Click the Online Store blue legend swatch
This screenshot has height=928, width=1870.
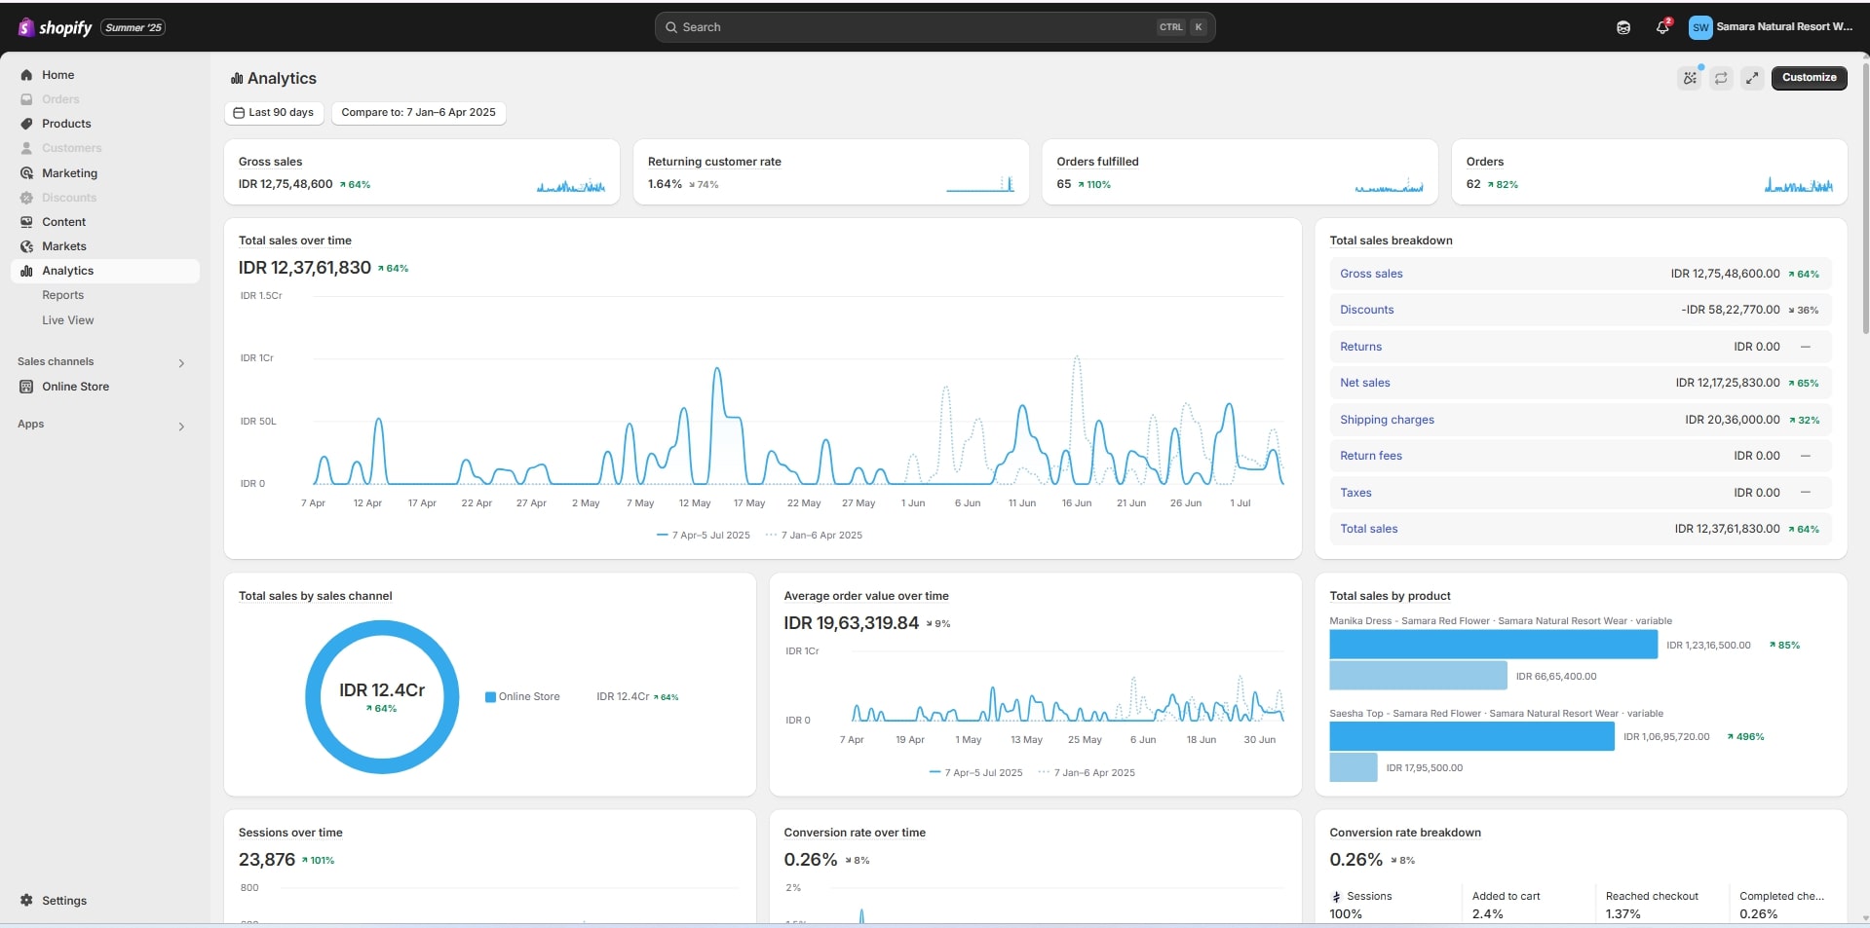click(x=490, y=697)
